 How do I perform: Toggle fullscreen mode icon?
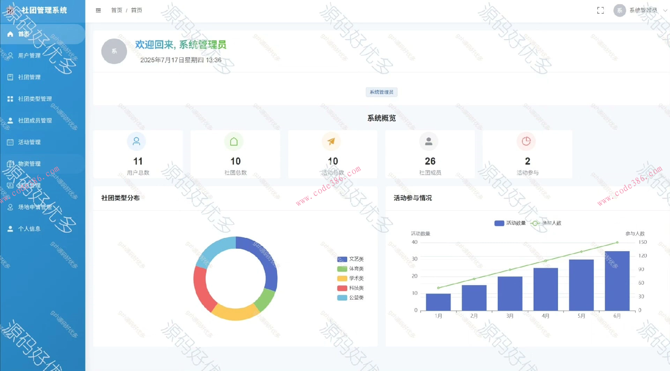pos(600,10)
